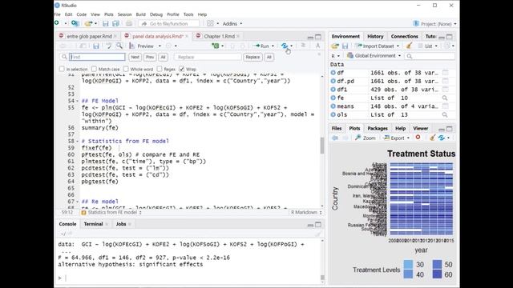The width and height of the screenshot is (513, 288).
Task: Remove current plot with red X icon
Action: coord(418,138)
